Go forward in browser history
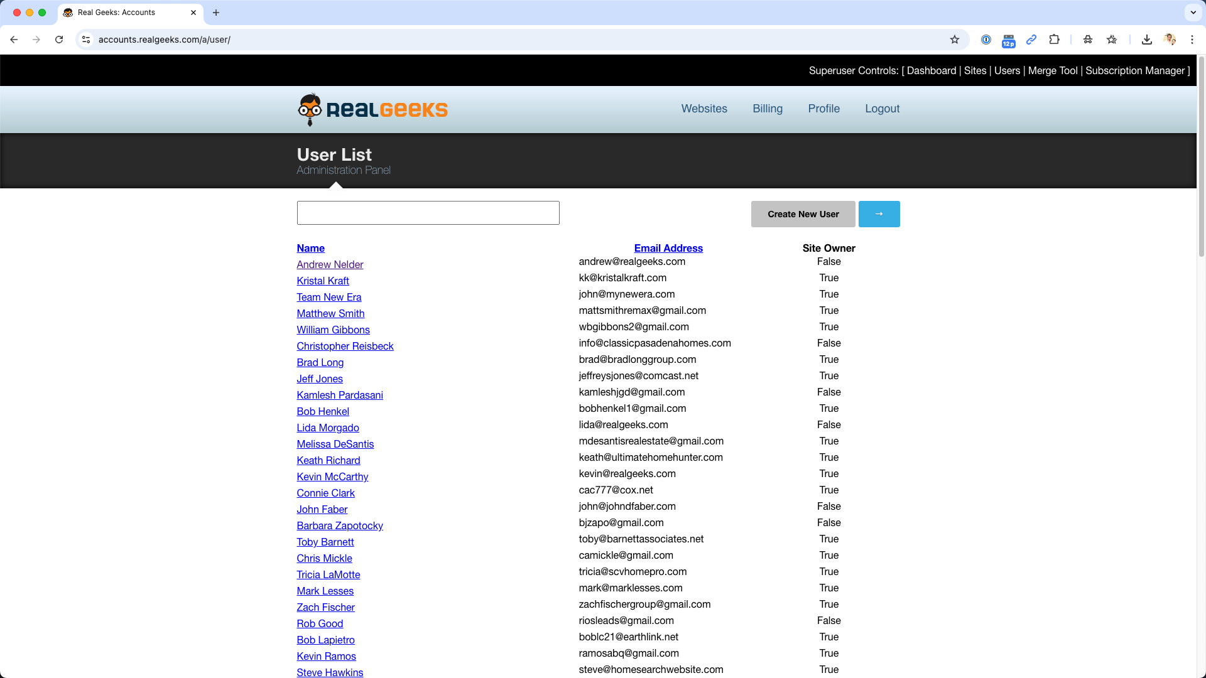Screen dimensions: 1206x678 coord(36,40)
